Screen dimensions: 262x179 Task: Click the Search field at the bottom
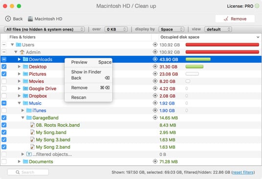(28, 172)
